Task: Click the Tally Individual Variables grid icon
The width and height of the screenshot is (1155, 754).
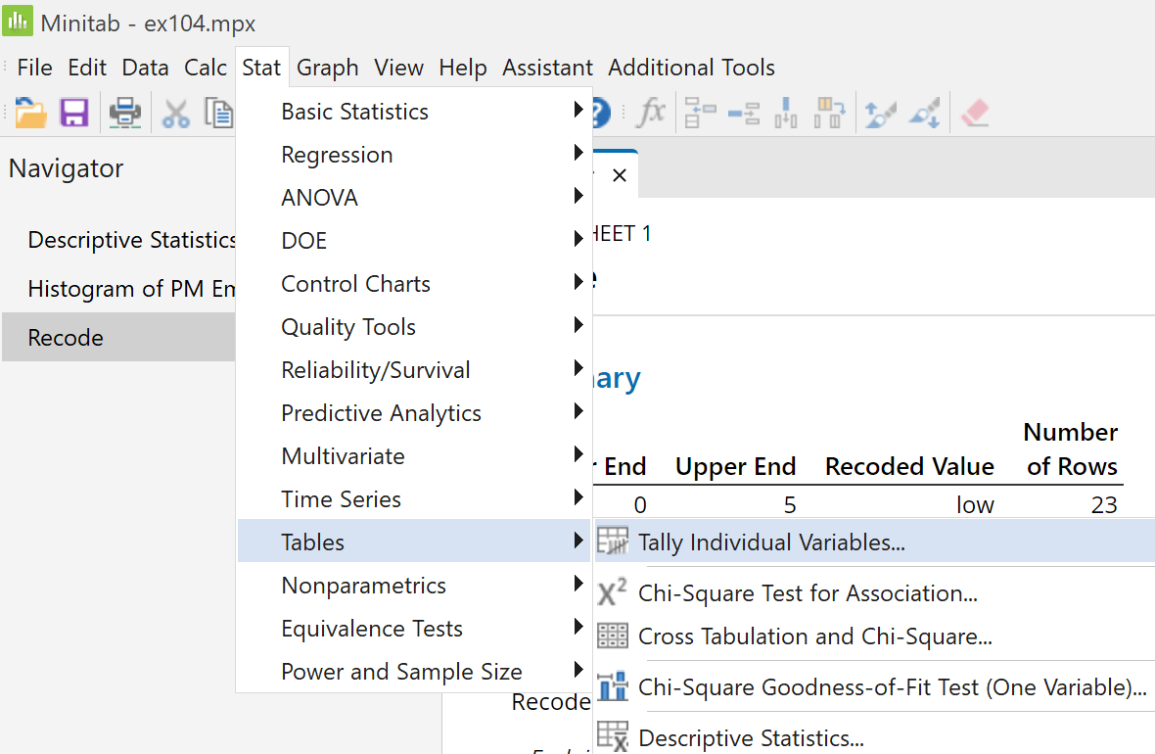Action: click(612, 541)
